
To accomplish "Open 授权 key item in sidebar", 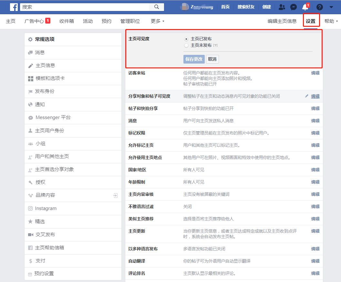I will click(73, 182).
